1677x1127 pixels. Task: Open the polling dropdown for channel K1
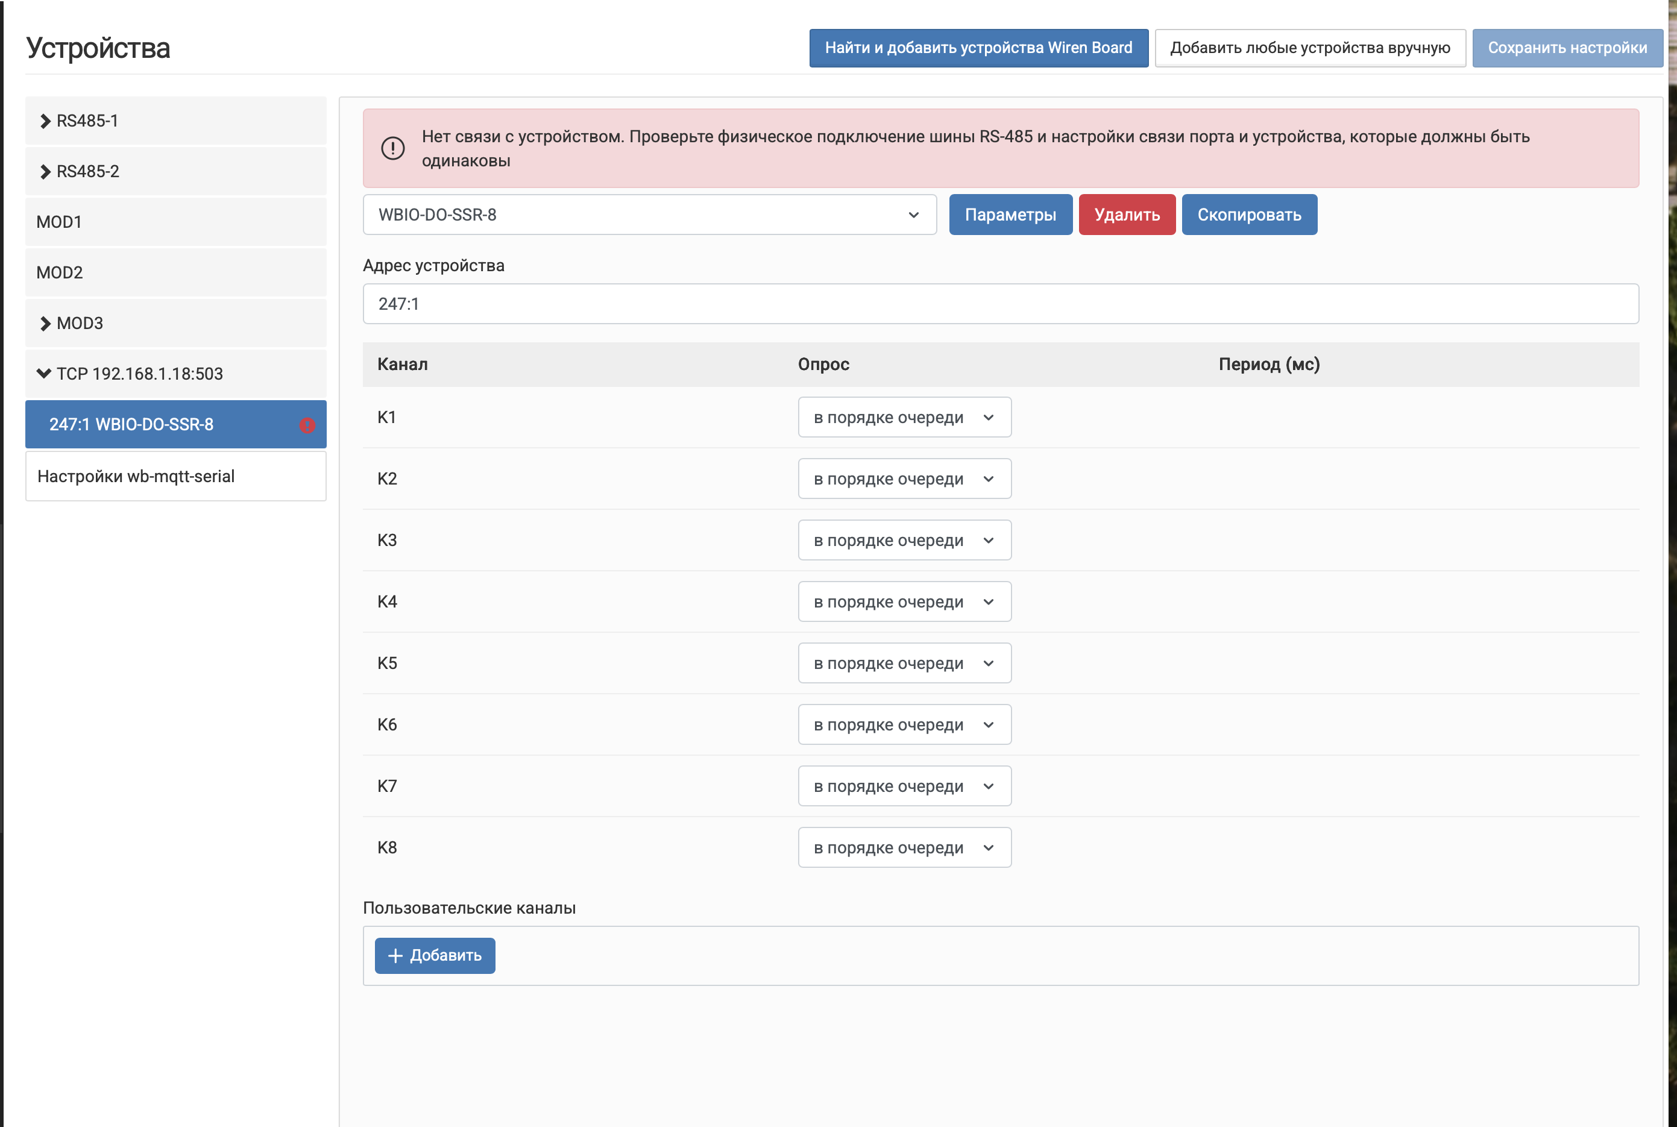coord(904,418)
